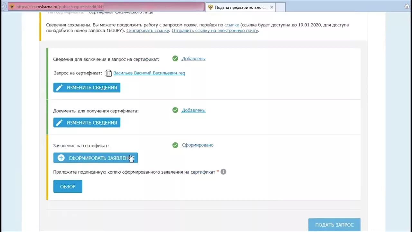Click 'Документы для получения сертификата:' label
This screenshot has height=232, width=412.
[96, 111]
